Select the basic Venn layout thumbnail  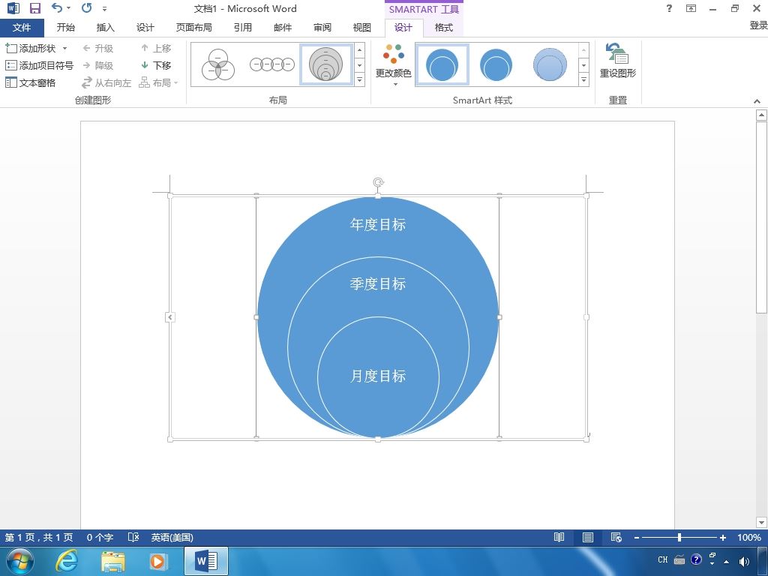click(218, 64)
